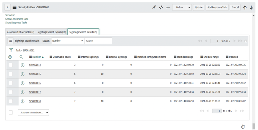Viewport: 258px width, 130px height.
Task: Click Task = SIR0010062 filter breadcrumb
Action: [25, 50]
